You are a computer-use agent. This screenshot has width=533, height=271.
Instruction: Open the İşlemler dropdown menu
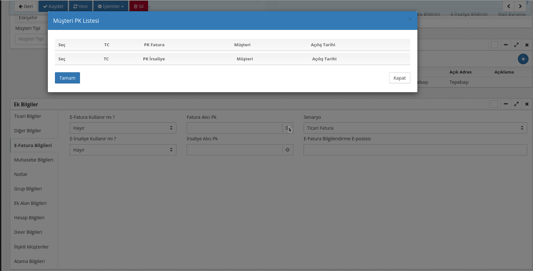111,6
